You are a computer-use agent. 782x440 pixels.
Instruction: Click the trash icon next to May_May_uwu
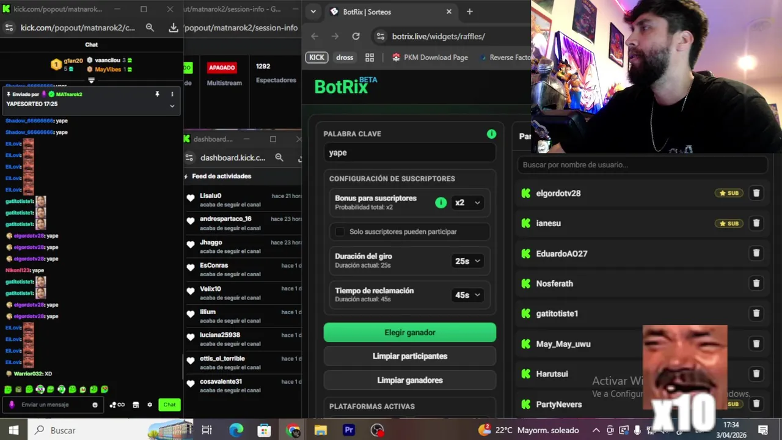click(x=756, y=343)
